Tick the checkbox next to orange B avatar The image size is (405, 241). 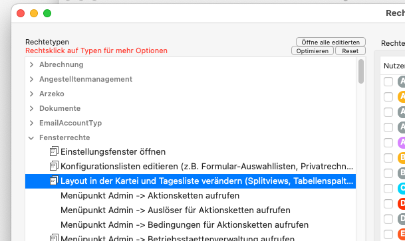tap(388, 158)
